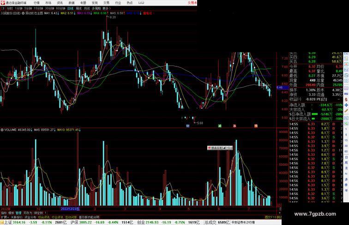Select 年 year shortcut in right sidebar
The height and width of the screenshot is (225, 349).
pyautogui.click(x=346, y=190)
